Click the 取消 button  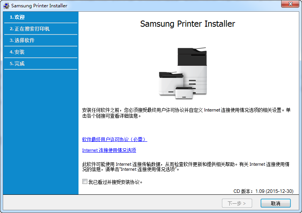(x=275, y=203)
